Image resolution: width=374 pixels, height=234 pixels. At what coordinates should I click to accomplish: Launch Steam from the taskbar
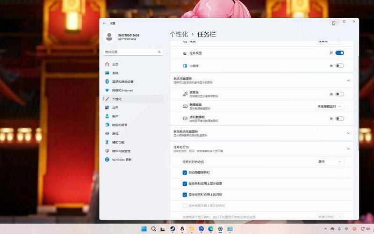pyautogui.click(x=173, y=229)
